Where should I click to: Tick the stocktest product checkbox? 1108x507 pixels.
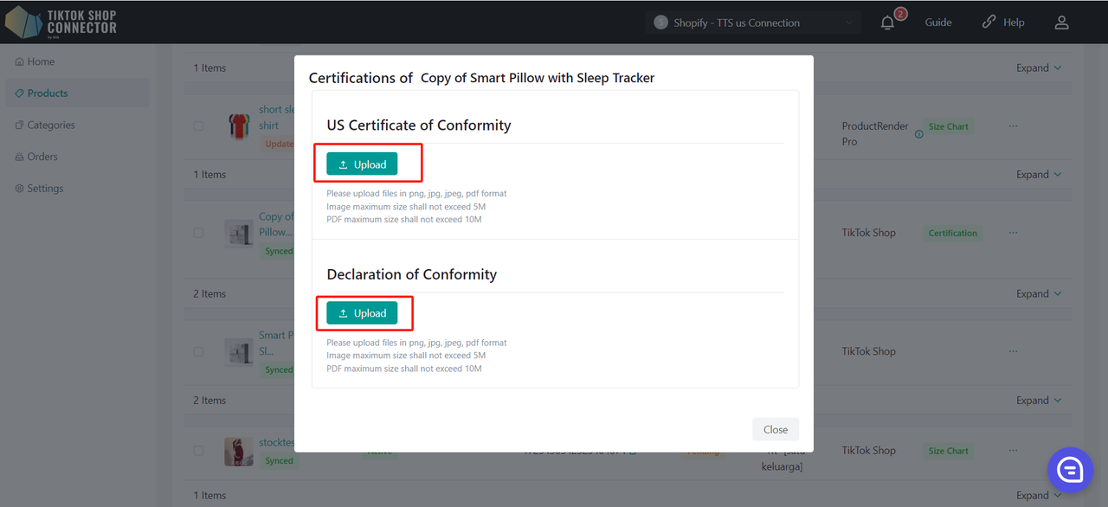198,451
